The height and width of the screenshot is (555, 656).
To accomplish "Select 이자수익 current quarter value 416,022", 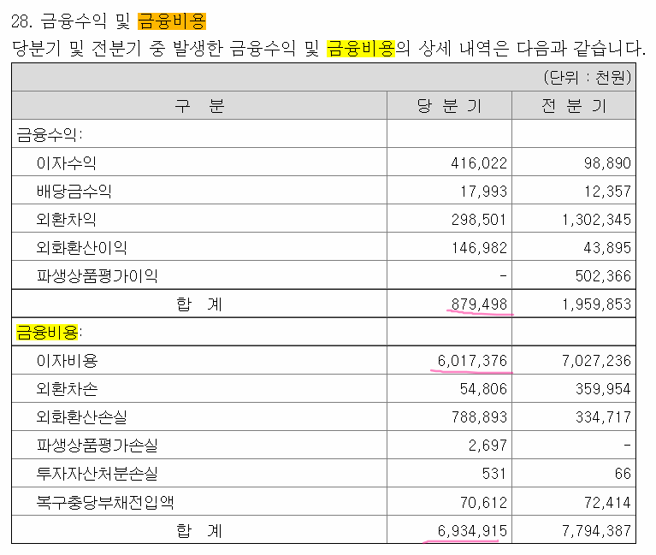I will 479,162.
